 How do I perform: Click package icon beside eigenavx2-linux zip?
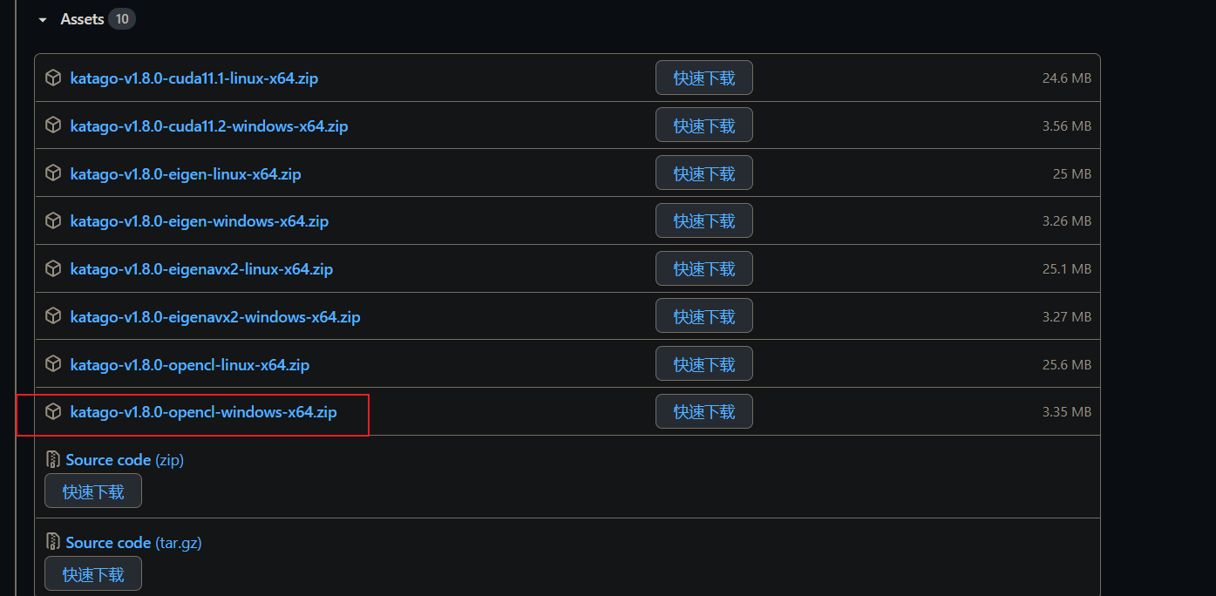[53, 268]
